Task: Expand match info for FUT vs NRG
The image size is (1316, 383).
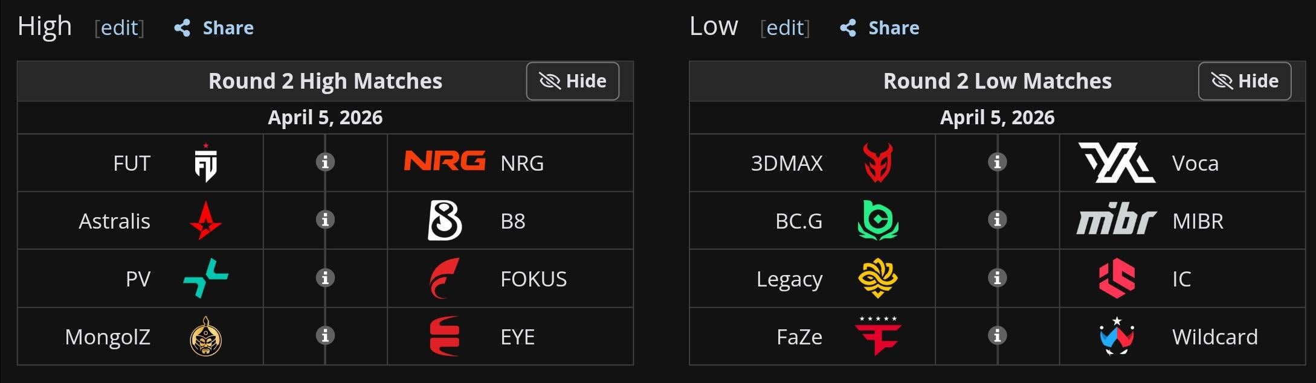Action: pos(325,162)
